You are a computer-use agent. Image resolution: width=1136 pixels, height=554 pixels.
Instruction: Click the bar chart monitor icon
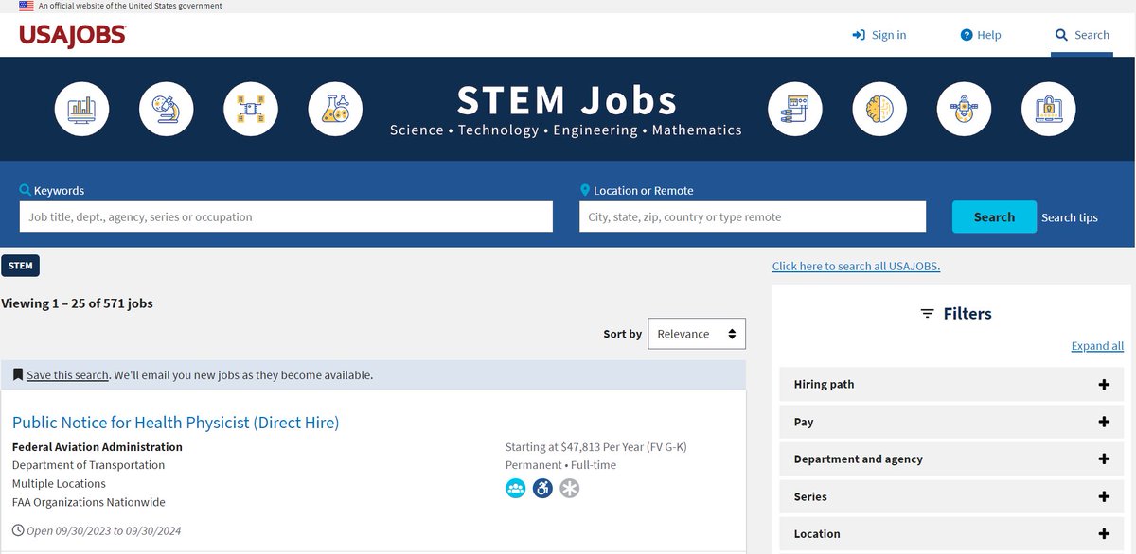click(81, 110)
